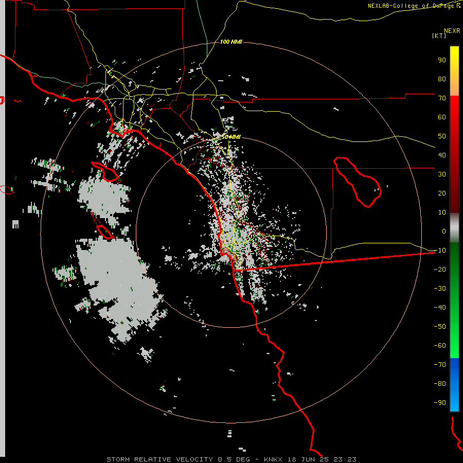The height and width of the screenshot is (463, 463).
Task: Select the 50 value on the velocity scale
Action: pos(442,136)
